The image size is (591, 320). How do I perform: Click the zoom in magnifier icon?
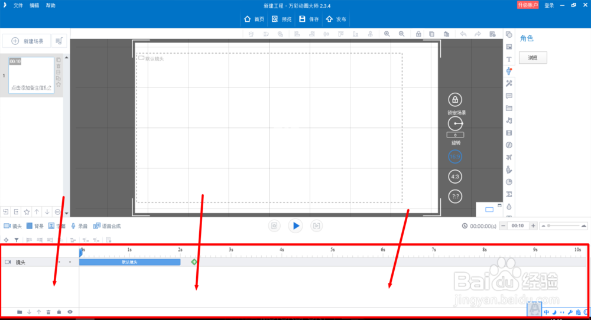(387, 34)
